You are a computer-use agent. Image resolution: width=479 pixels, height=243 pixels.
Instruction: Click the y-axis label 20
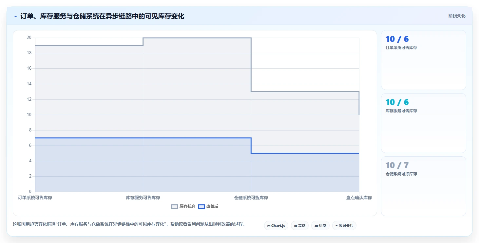click(x=29, y=38)
